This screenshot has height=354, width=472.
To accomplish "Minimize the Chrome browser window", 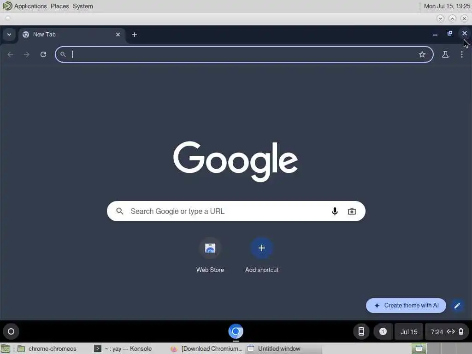I will [x=435, y=34].
